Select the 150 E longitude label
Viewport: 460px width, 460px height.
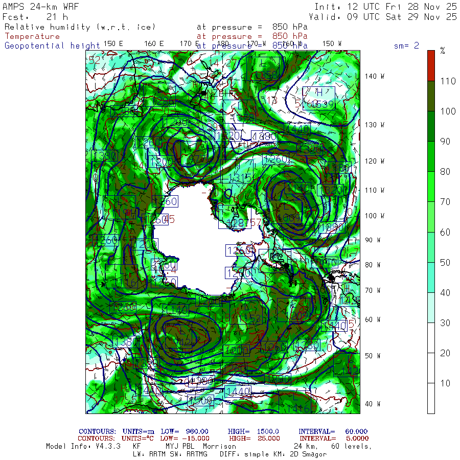pos(113,43)
